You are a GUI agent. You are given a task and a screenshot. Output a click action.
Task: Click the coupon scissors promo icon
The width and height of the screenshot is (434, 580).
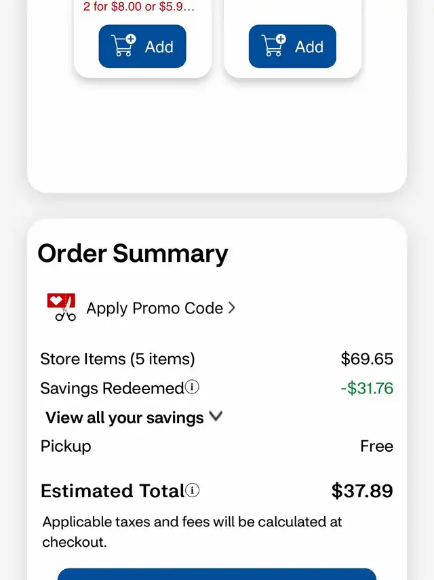[x=61, y=307]
